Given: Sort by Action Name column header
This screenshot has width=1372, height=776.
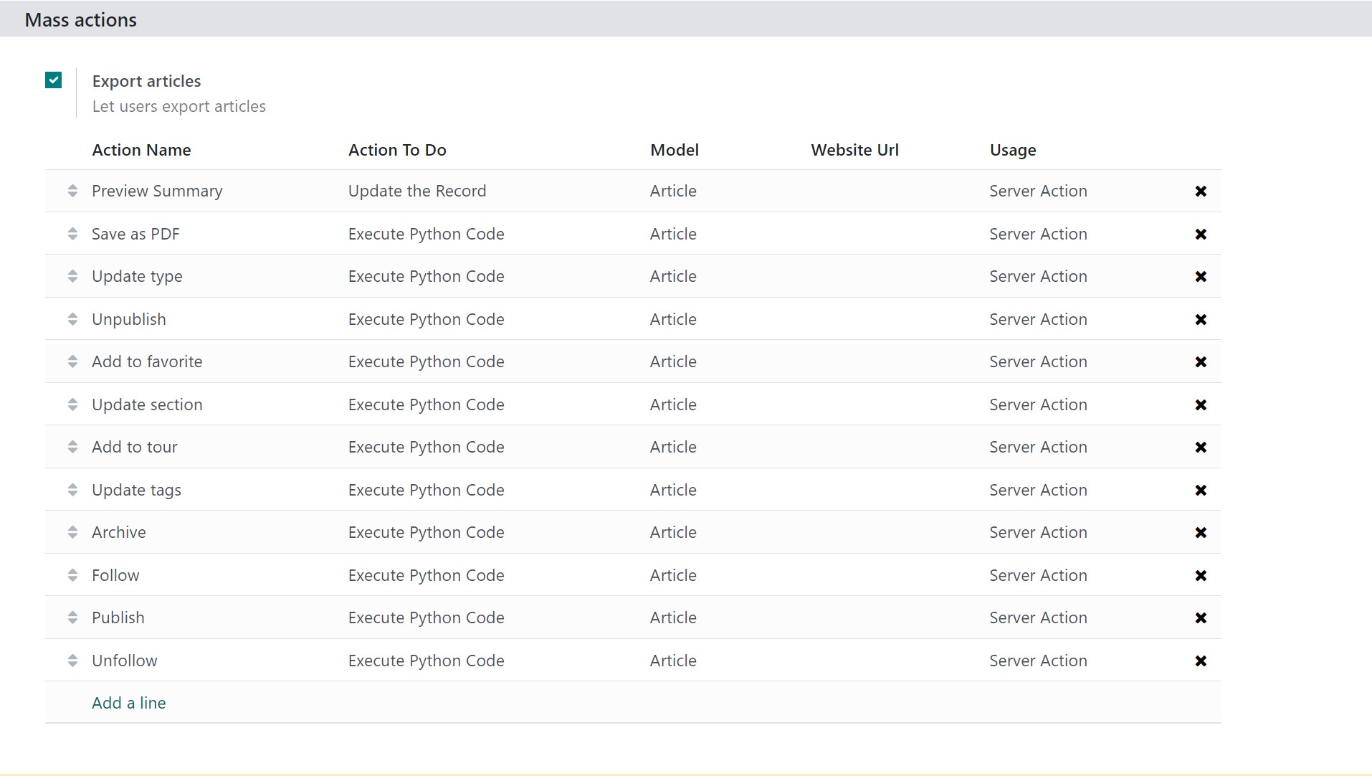Looking at the screenshot, I should (141, 150).
